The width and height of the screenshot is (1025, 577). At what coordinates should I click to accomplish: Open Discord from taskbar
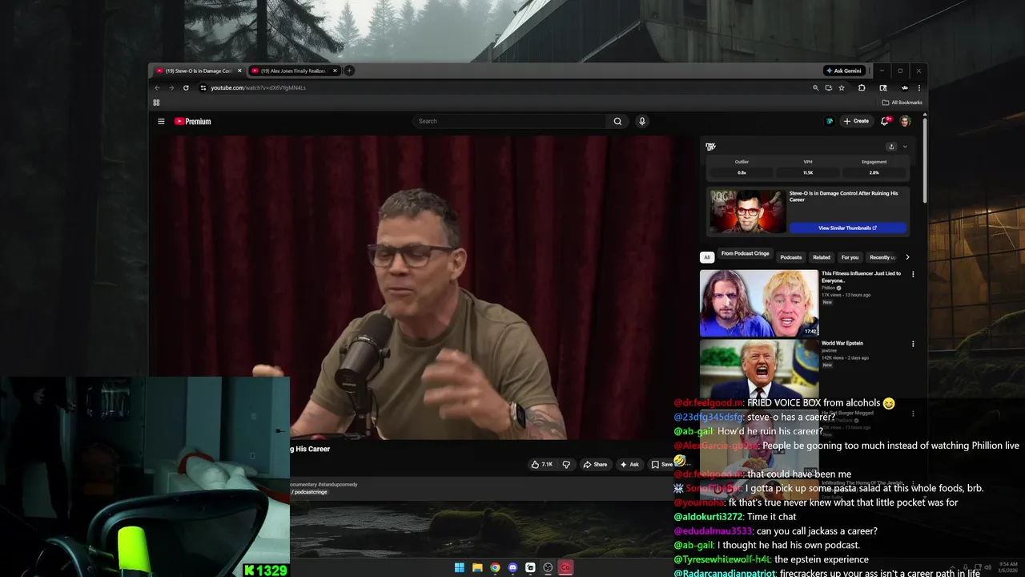512,567
